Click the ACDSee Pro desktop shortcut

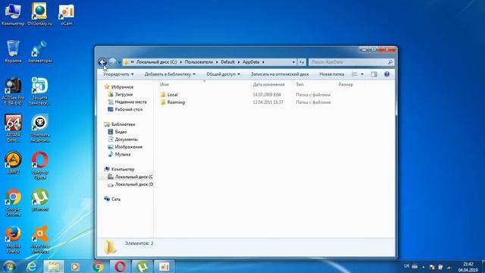click(x=13, y=91)
